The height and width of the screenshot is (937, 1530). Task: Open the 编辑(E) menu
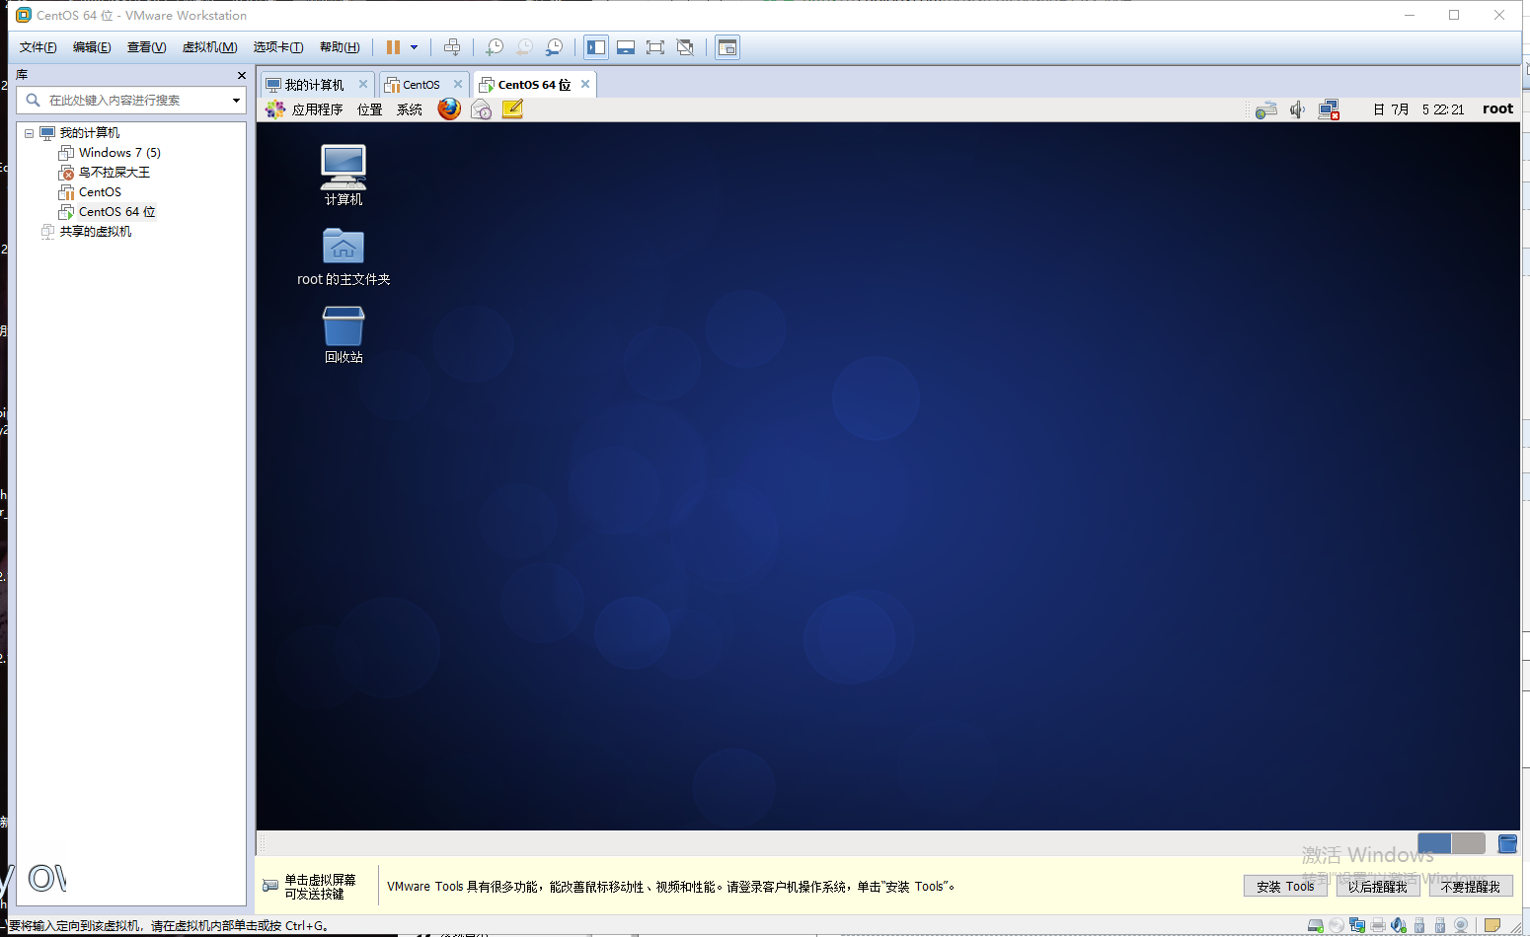tap(92, 47)
